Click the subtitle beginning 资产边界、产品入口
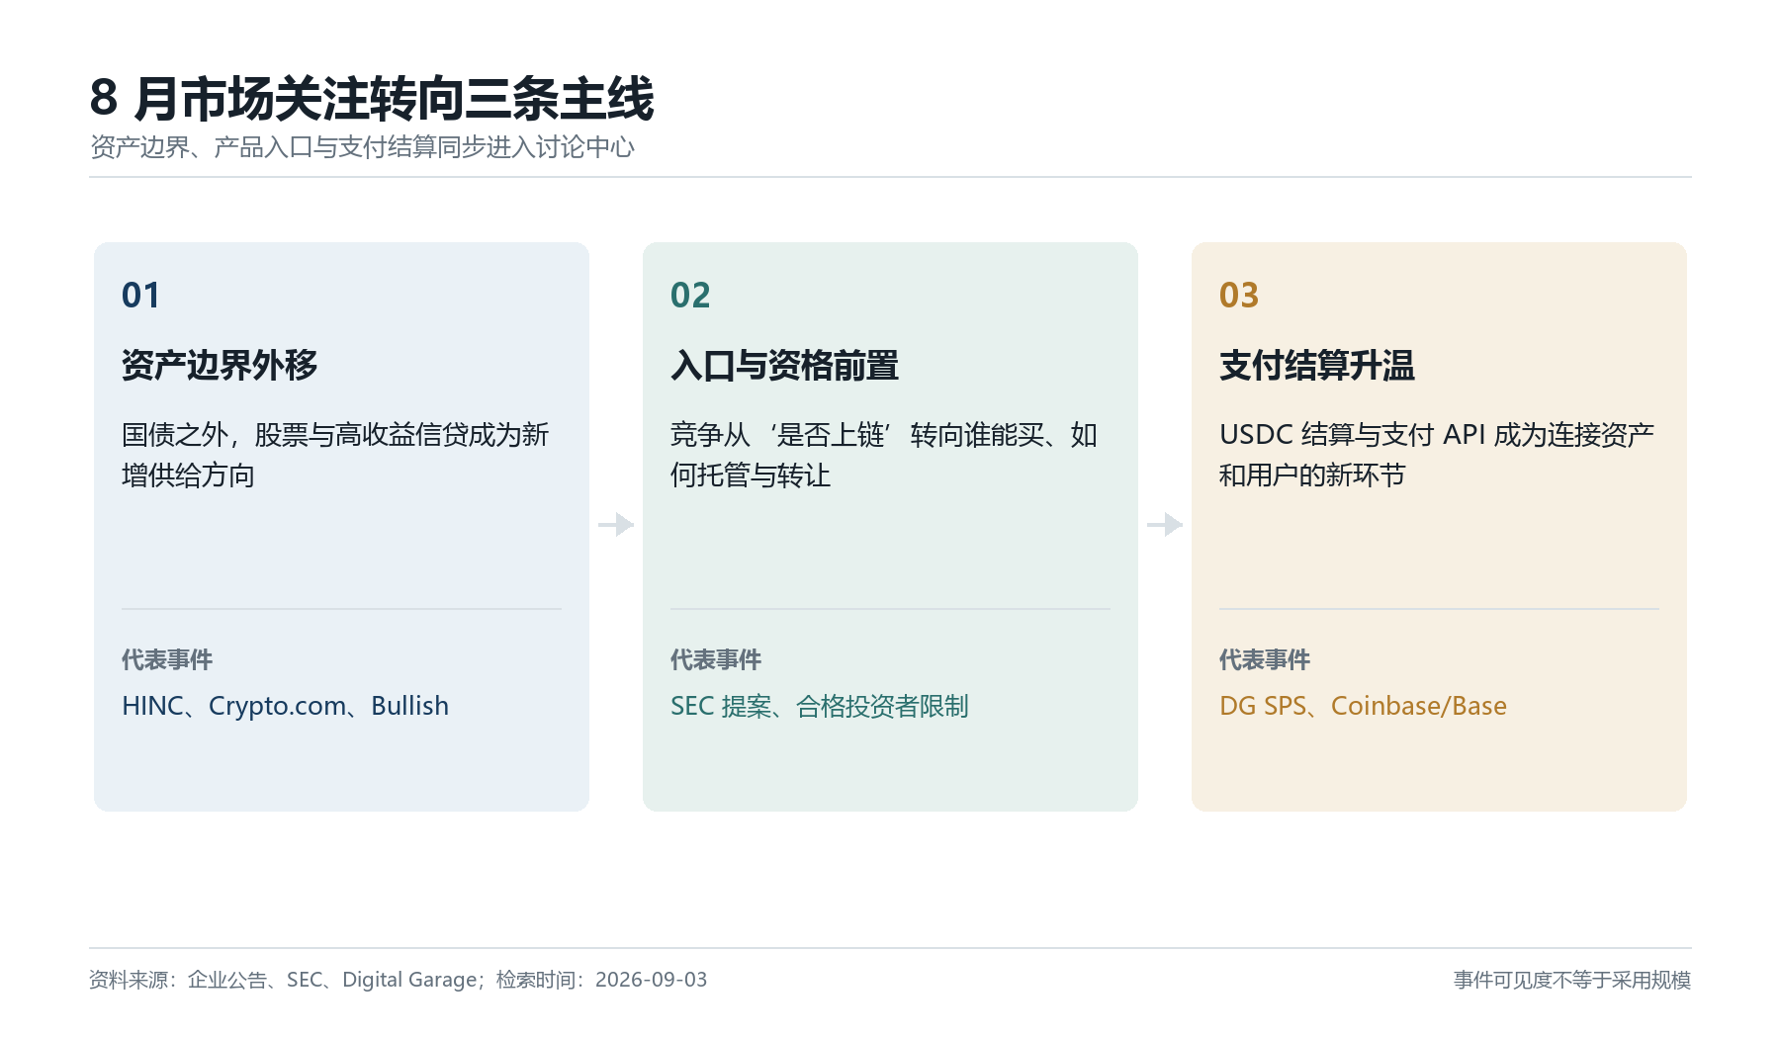The image size is (1780, 1038). click(362, 147)
